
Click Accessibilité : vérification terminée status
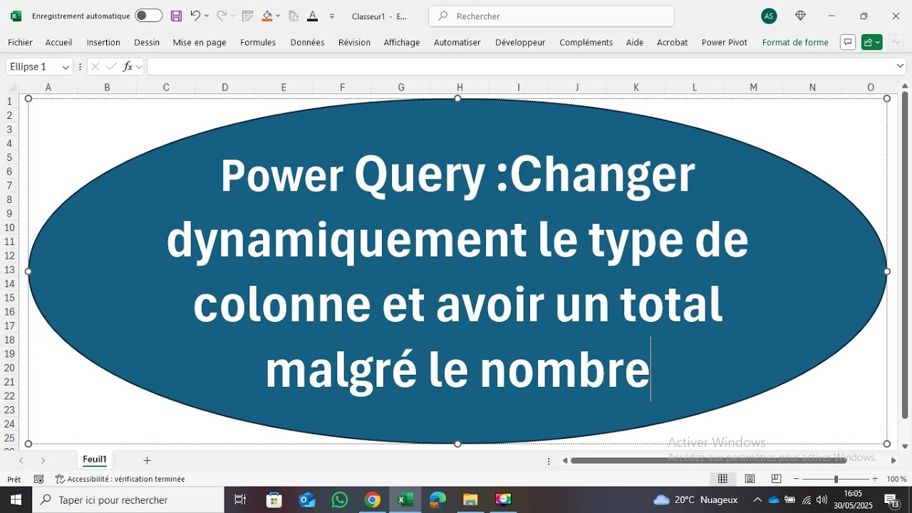pos(120,480)
